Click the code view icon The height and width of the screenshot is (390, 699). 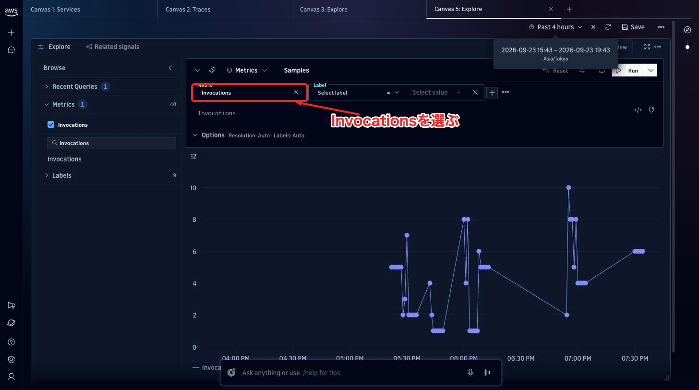click(638, 110)
